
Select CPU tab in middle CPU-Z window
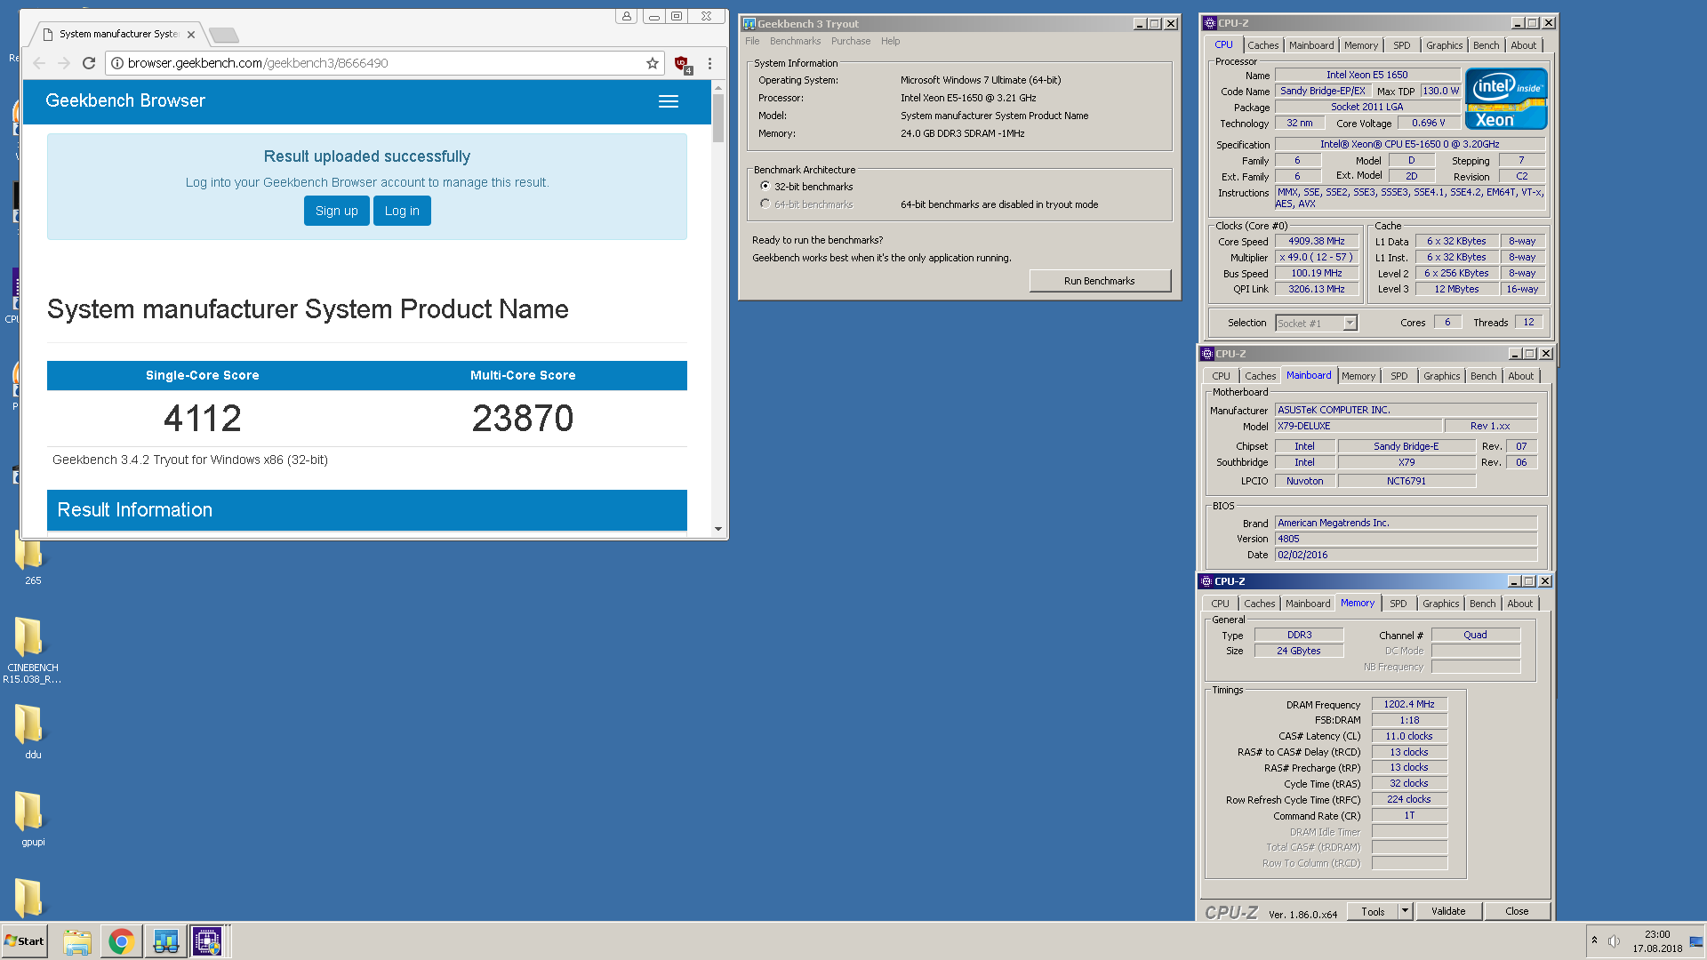point(1221,377)
